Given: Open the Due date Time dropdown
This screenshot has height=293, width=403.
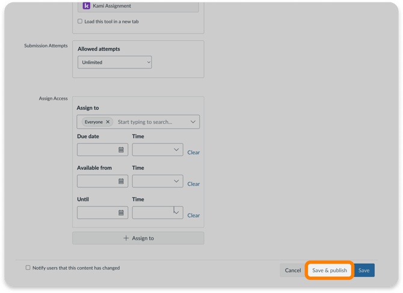Looking at the screenshot, I should [158, 150].
